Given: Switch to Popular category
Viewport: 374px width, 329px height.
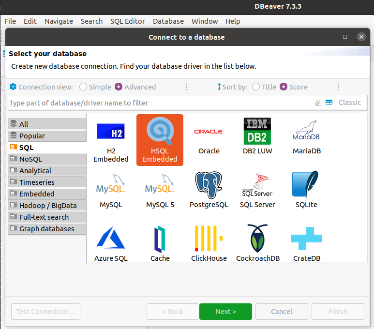Looking at the screenshot, I should click(47, 136).
